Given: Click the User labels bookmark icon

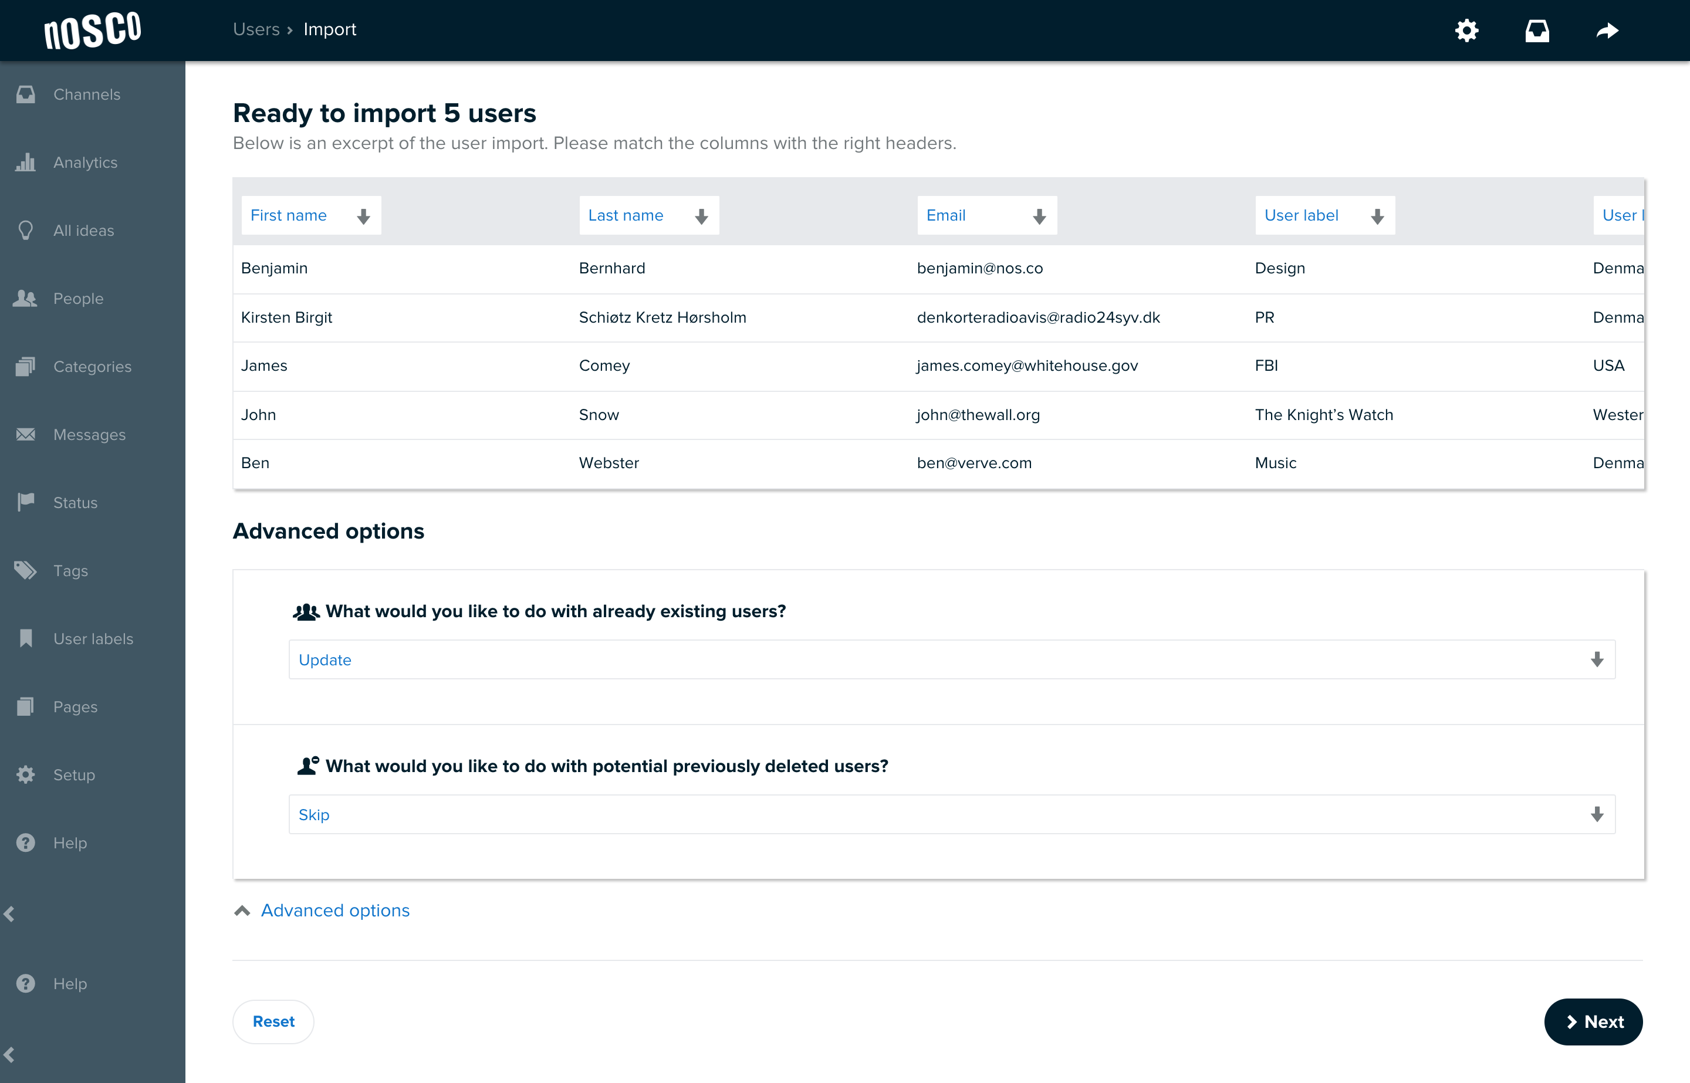Looking at the screenshot, I should pos(26,638).
